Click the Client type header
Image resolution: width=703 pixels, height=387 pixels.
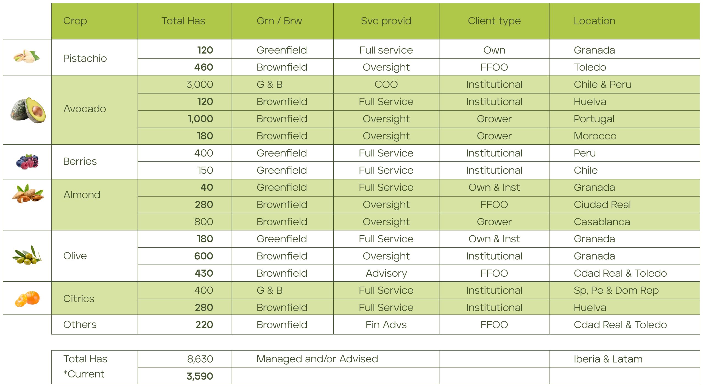coord(494,21)
